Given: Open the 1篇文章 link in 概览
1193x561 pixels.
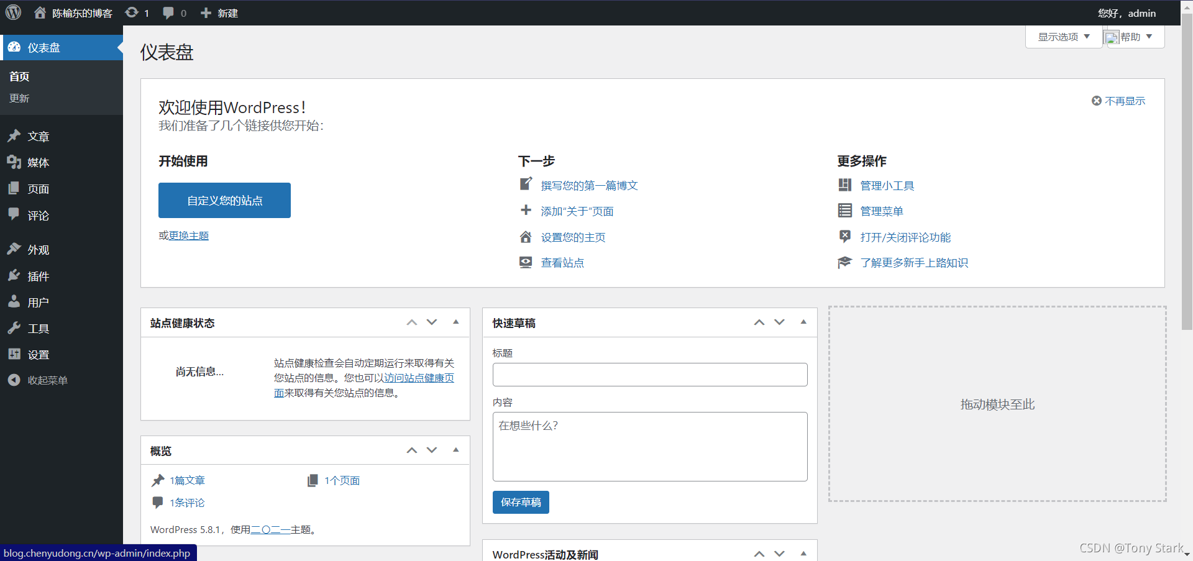Looking at the screenshot, I should click(187, 480).
